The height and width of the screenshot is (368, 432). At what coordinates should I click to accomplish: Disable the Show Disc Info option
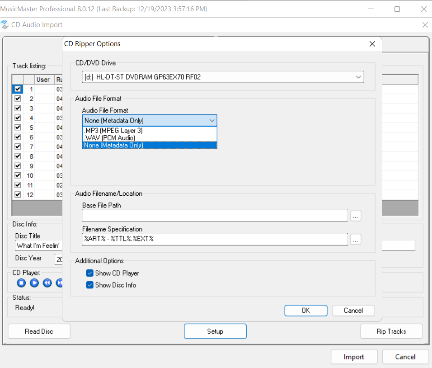pyautogui.click(x=89, y=285)
